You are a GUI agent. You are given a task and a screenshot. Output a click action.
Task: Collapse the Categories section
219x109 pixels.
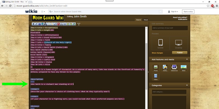[x=187, y=85]
